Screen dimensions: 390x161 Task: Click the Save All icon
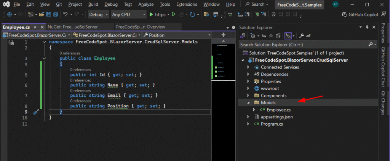tap(56, 15)
